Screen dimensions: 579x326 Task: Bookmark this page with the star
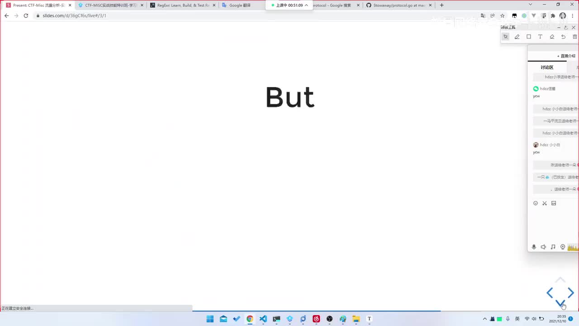tap(502, 15)
